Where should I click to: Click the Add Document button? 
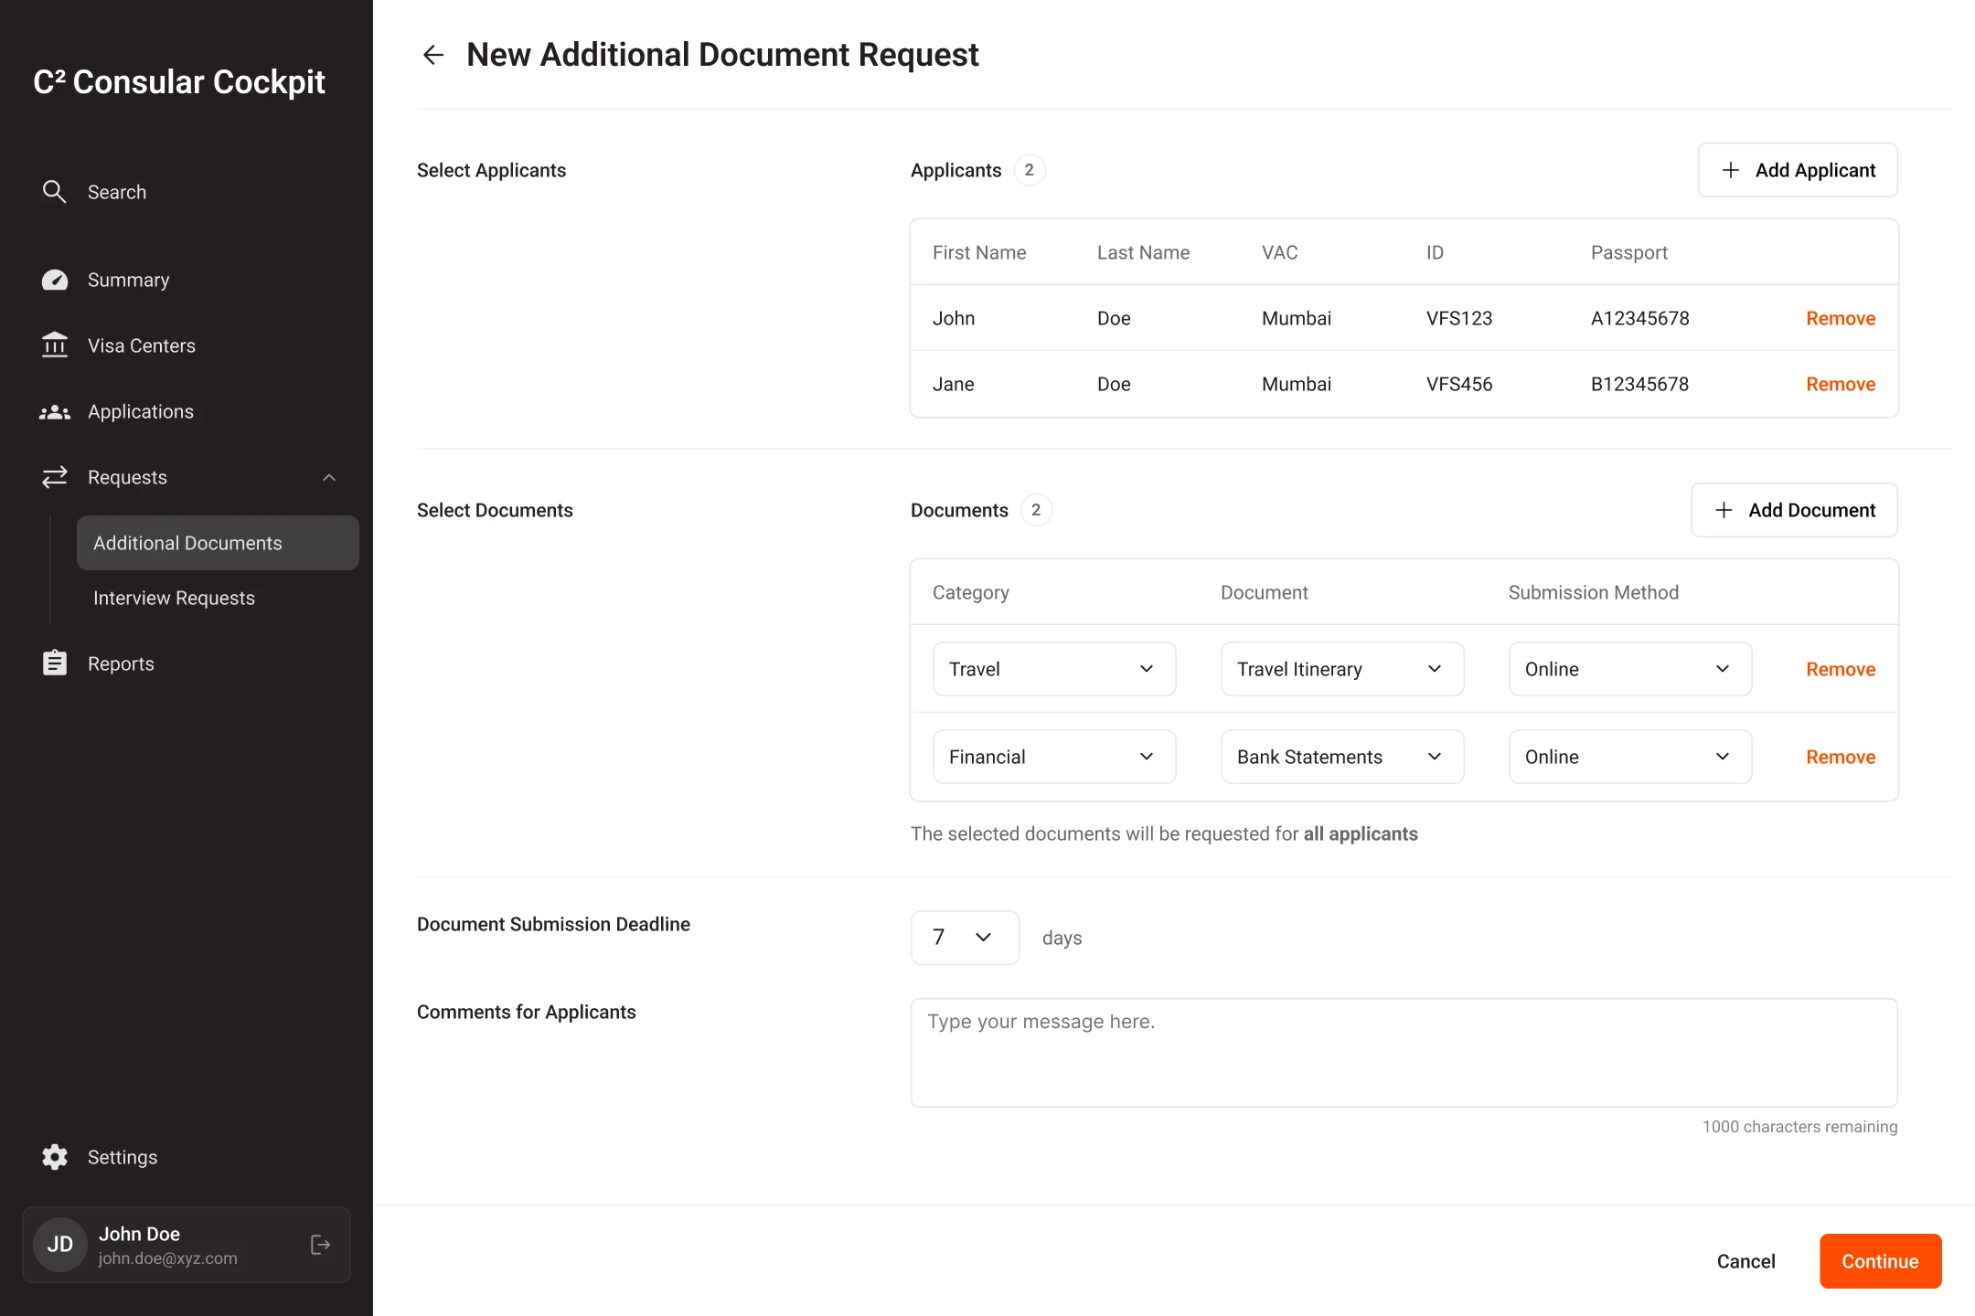coord(1794,510)
